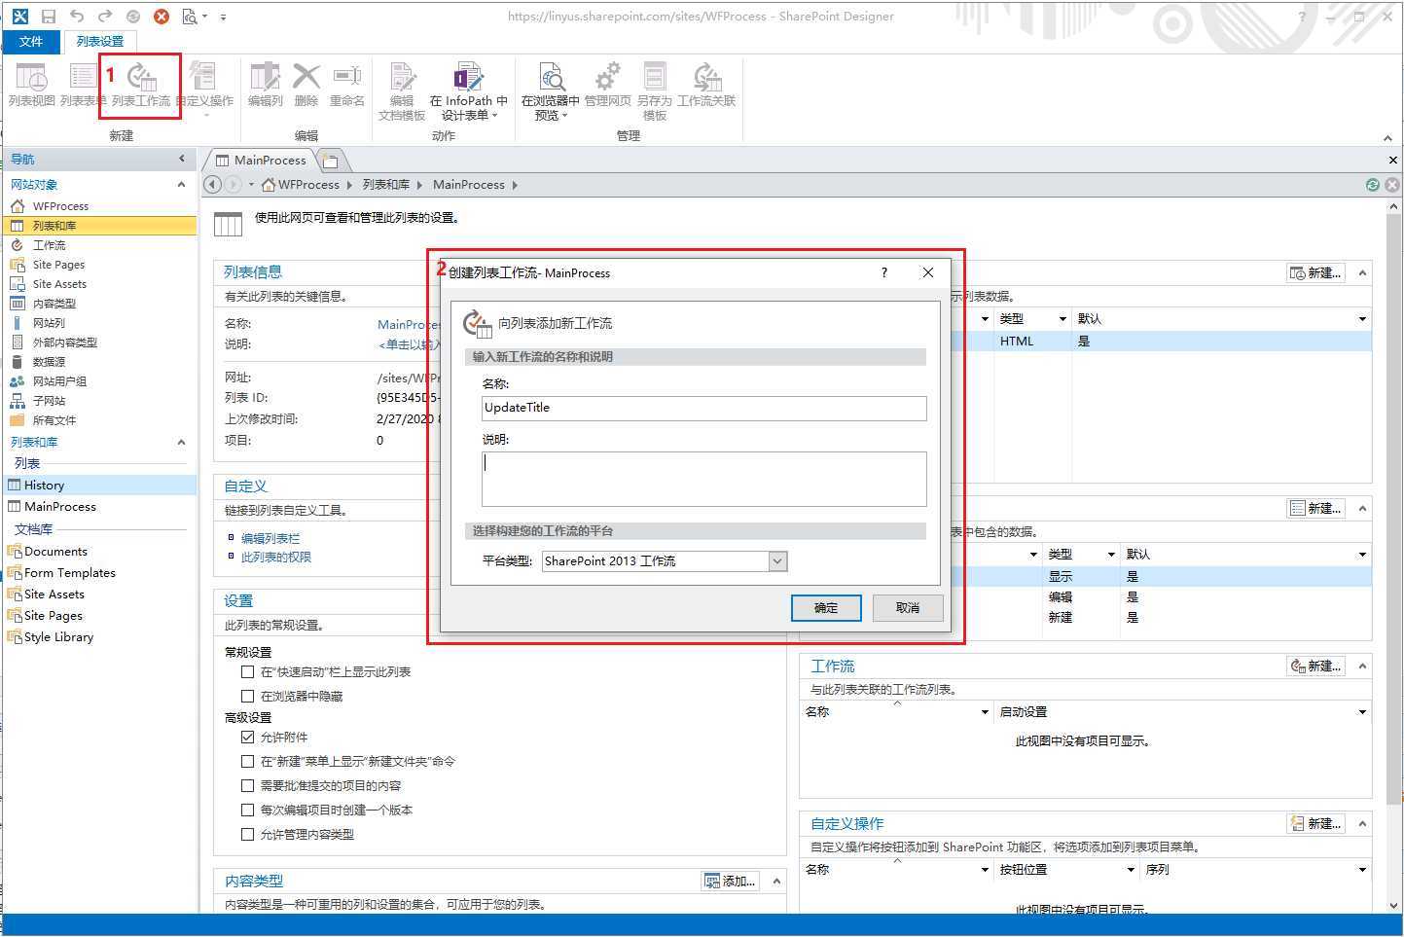Open Site Groups in the navigation pane

pyautogui.click(x=58, y=381)
